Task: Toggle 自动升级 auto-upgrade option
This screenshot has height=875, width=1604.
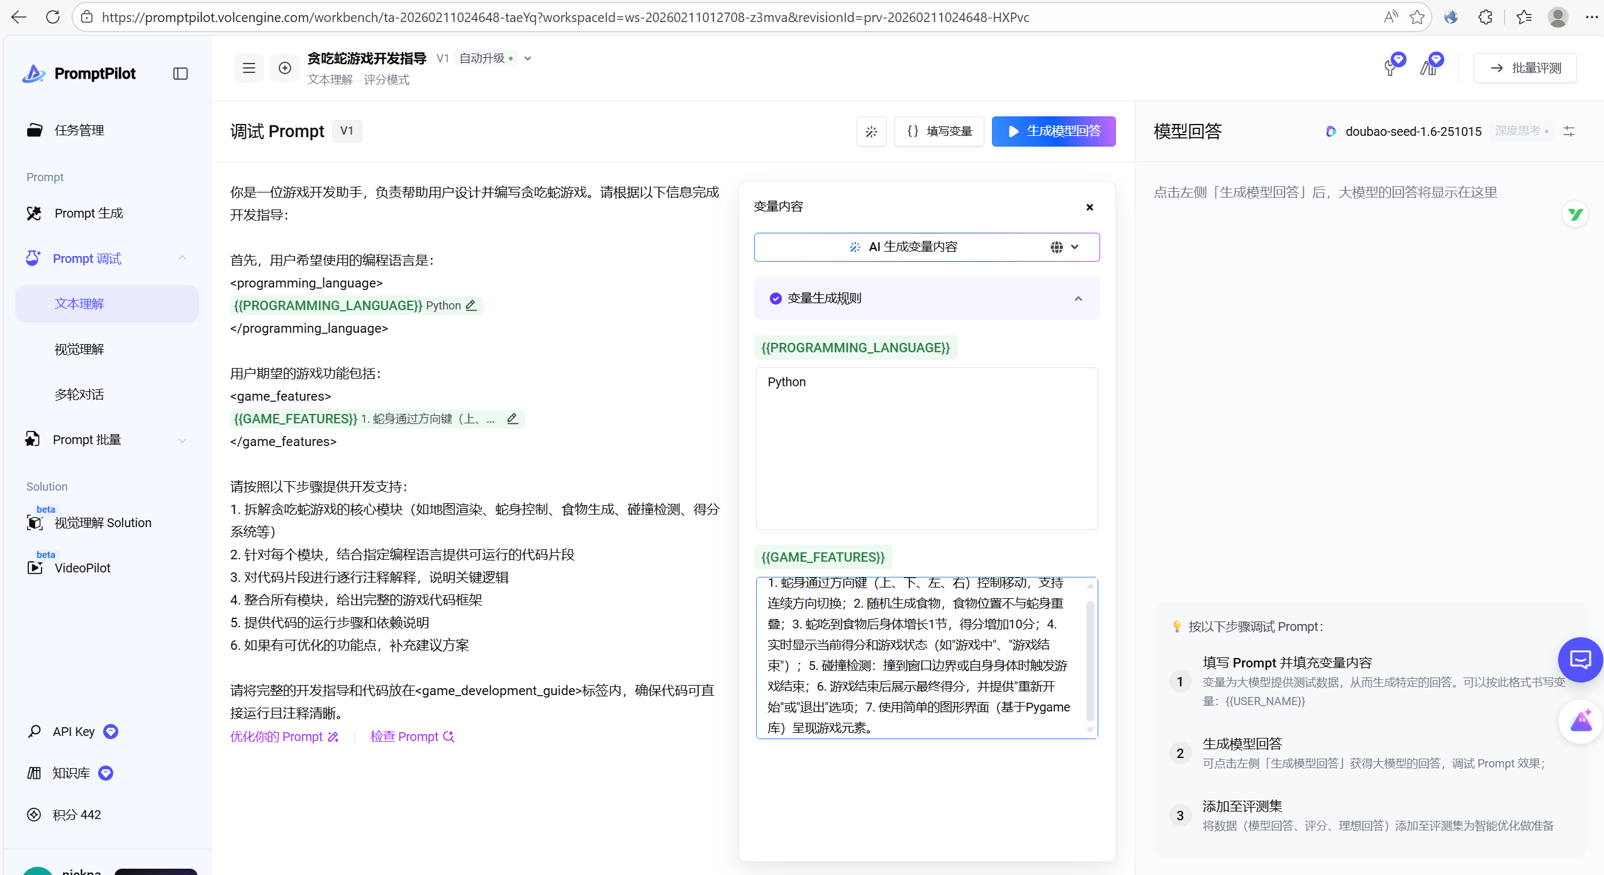Action: [x=487, y=59]
